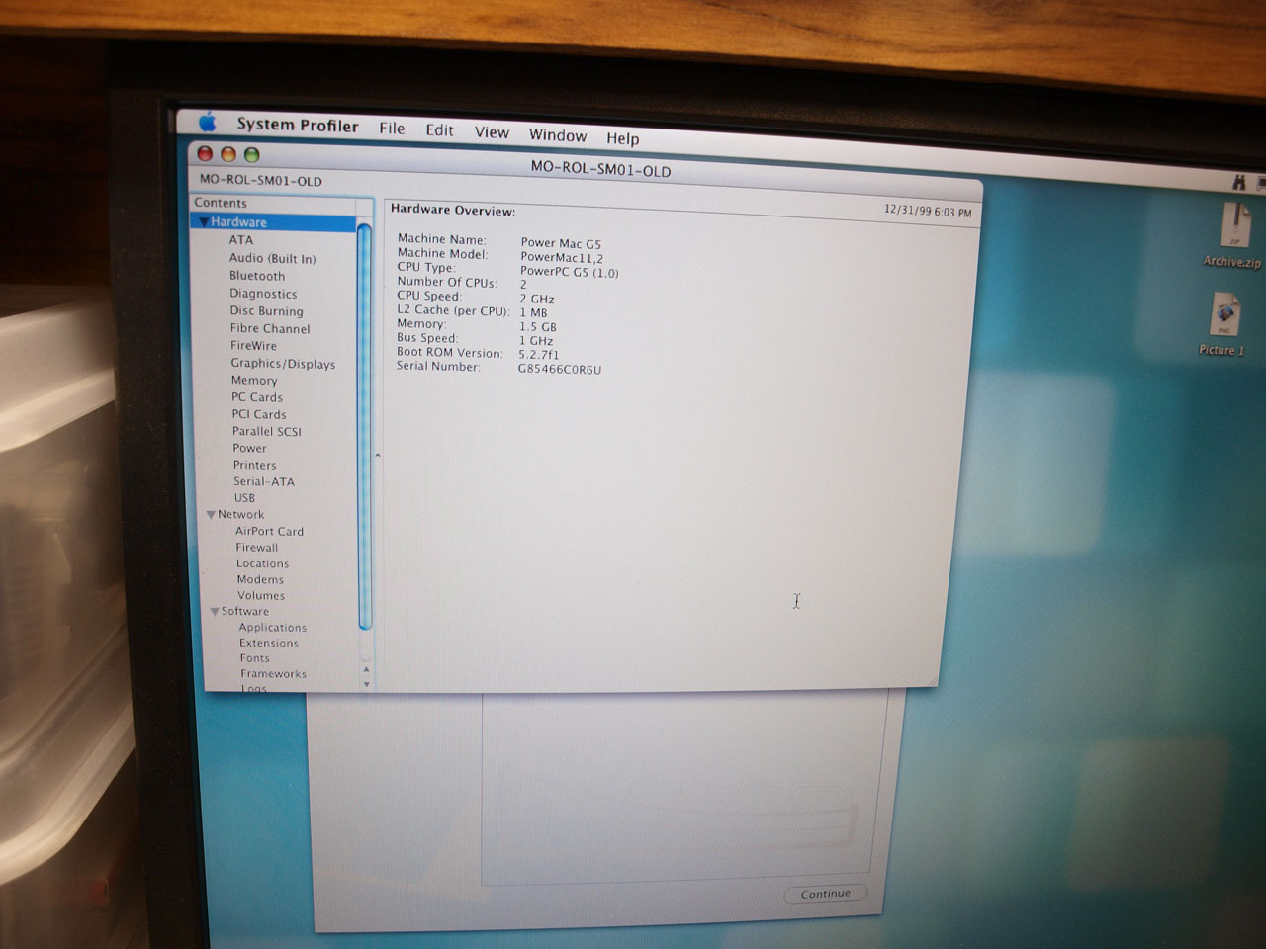Viewport: 1266px width, 949px height.
Task: Click the CPU type PowerPC G5 (1.0)
Action: [x=570, y=272]
